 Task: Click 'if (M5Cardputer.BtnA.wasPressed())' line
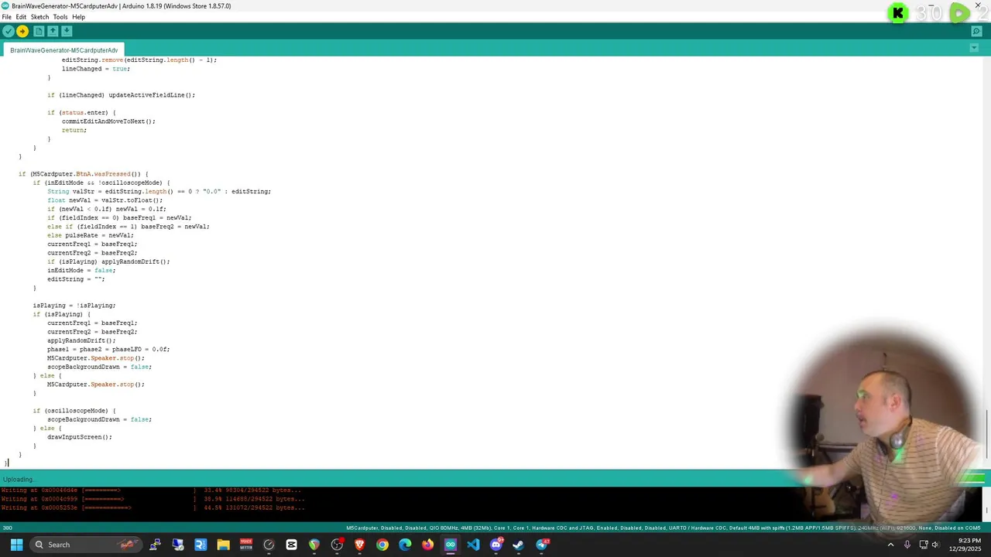tap(84, 174)
